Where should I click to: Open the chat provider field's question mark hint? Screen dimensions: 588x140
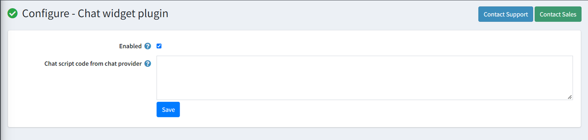point(148,64)
